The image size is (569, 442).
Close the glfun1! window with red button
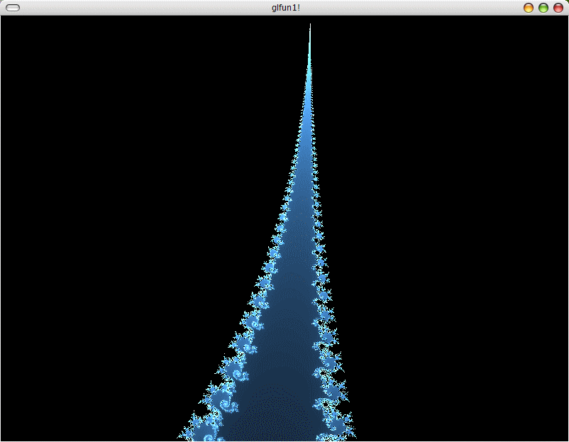[x=558, y=8]
